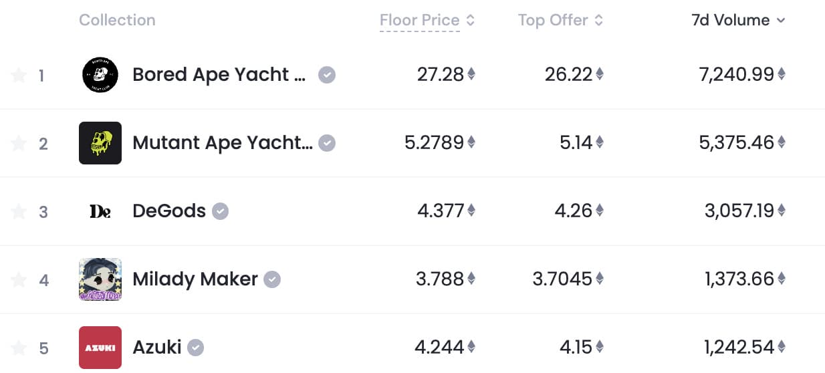Viewport: 825px width, 373px height.
Task: Toggle the star beside DeGods
Action: tap(19, 211)
